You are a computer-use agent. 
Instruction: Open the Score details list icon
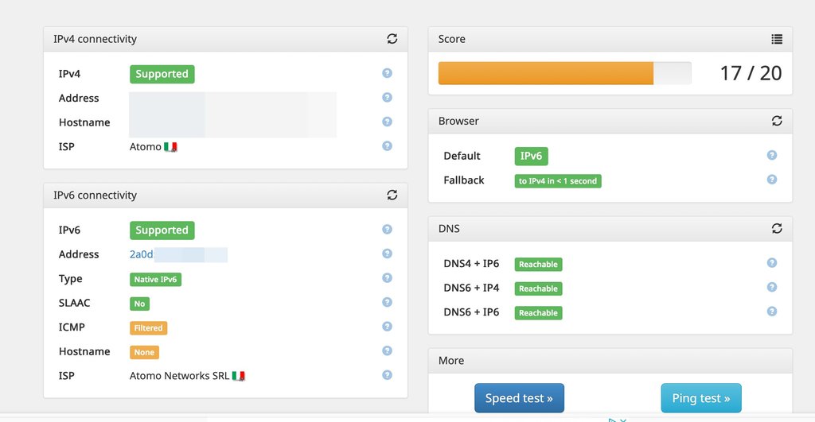(777, 39)
